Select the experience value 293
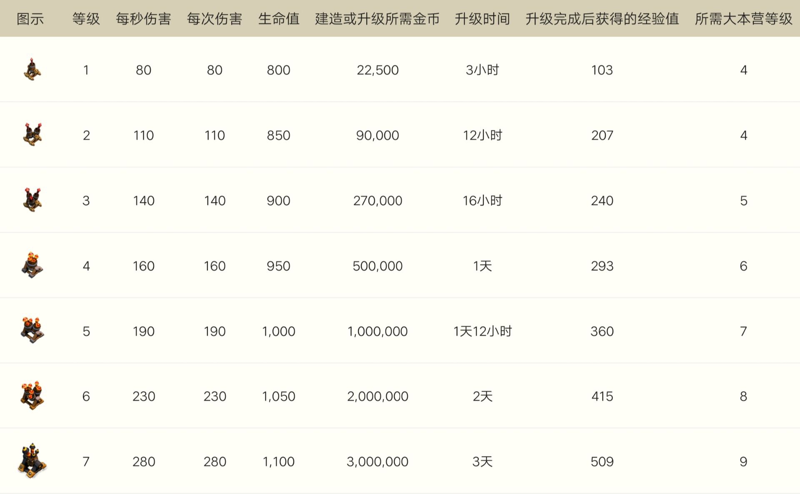Viewport: 800px width, 494px height. pyautogui.click(x=602, y=266)
